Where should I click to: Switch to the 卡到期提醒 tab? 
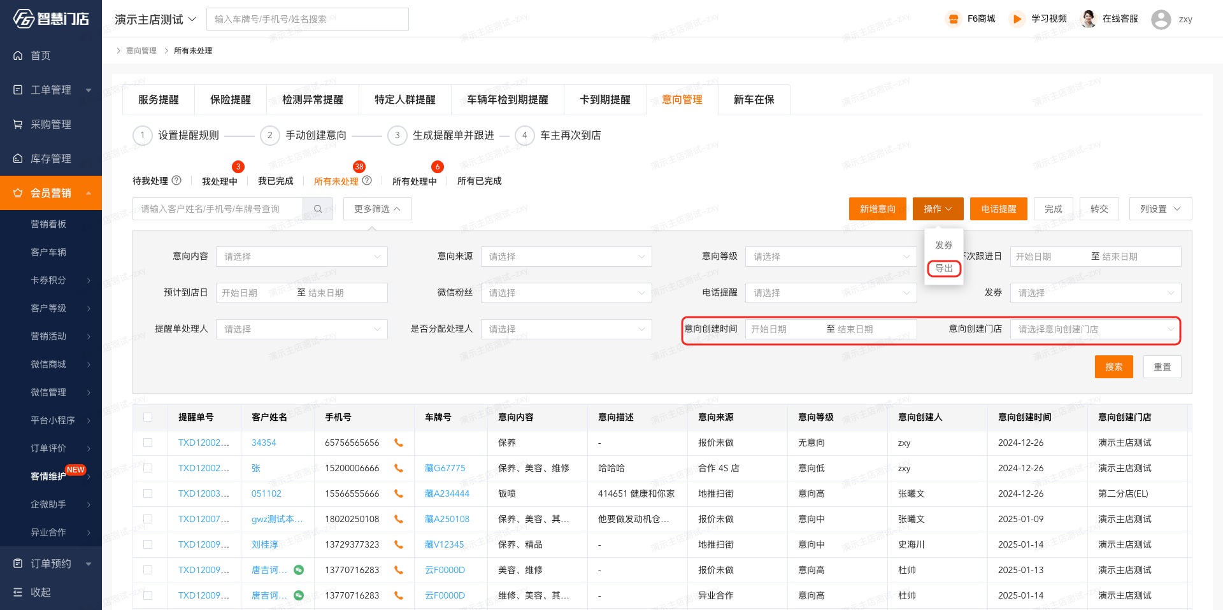coord(605,99)
